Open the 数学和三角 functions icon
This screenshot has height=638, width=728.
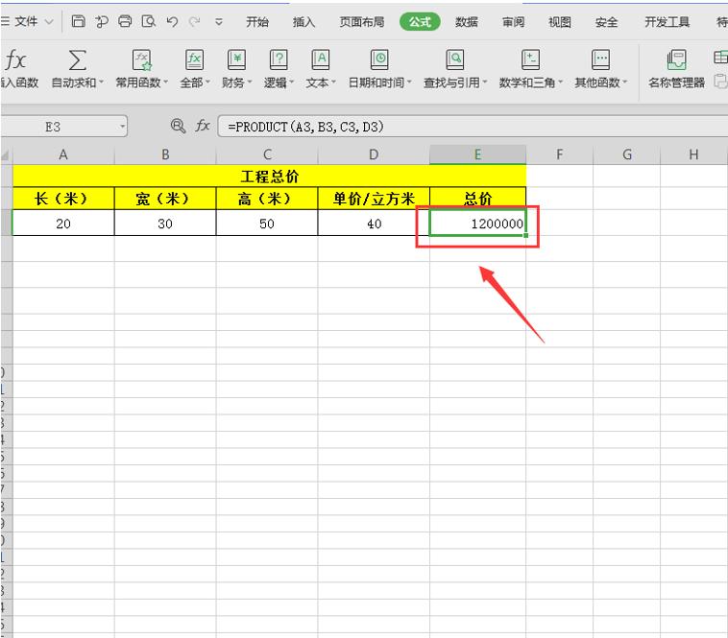tap(530, 59)
